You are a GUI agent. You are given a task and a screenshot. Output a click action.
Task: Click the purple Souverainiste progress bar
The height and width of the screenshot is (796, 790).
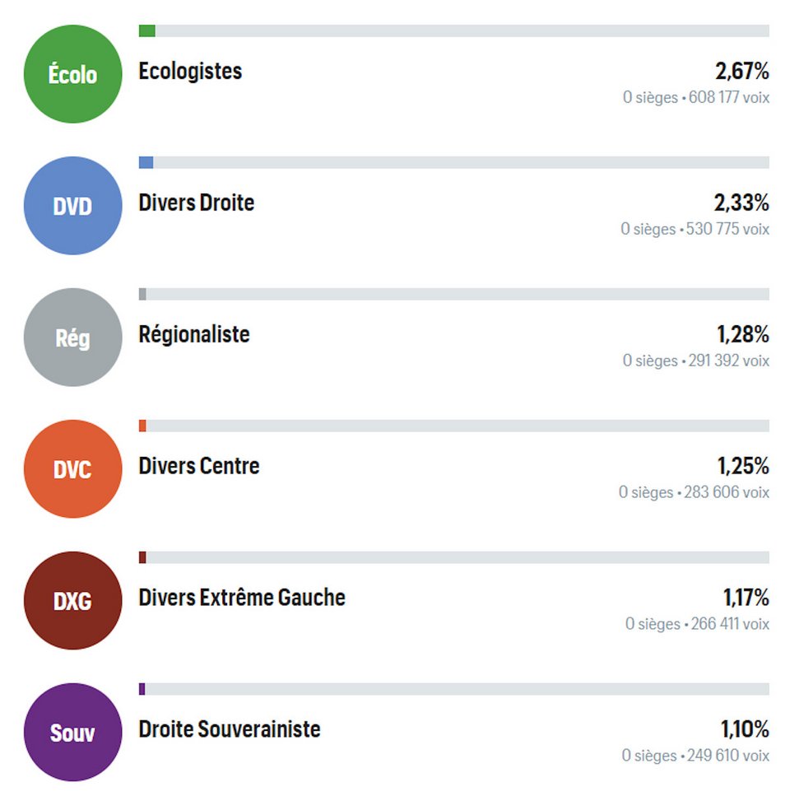[454, 689]
